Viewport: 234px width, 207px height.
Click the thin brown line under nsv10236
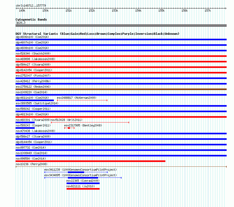121,167
